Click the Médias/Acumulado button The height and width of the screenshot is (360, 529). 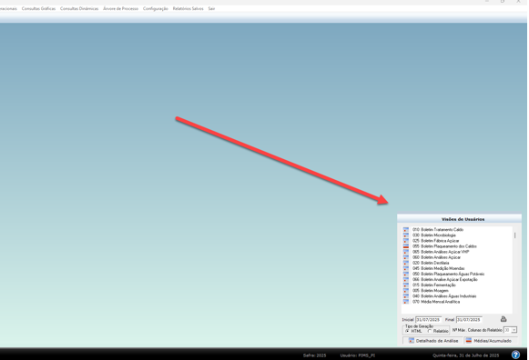[491, 341]
